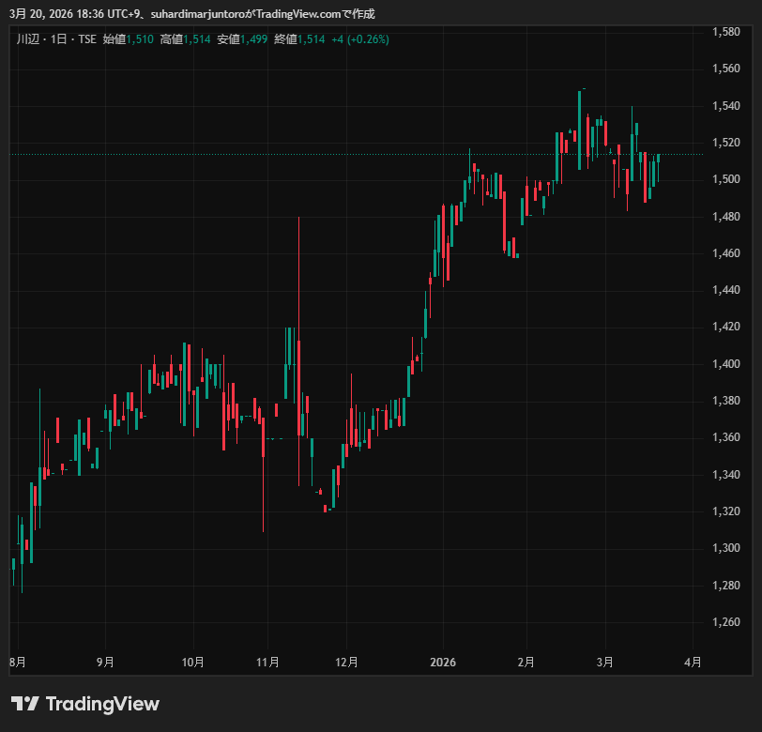Click the 1,560 price axis label
Viewport: 762px width, 732px height.
pos(726,69)
